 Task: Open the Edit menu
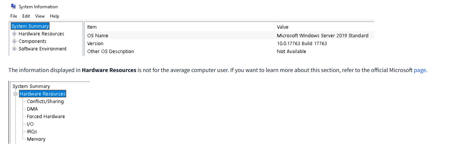(26, 16)
